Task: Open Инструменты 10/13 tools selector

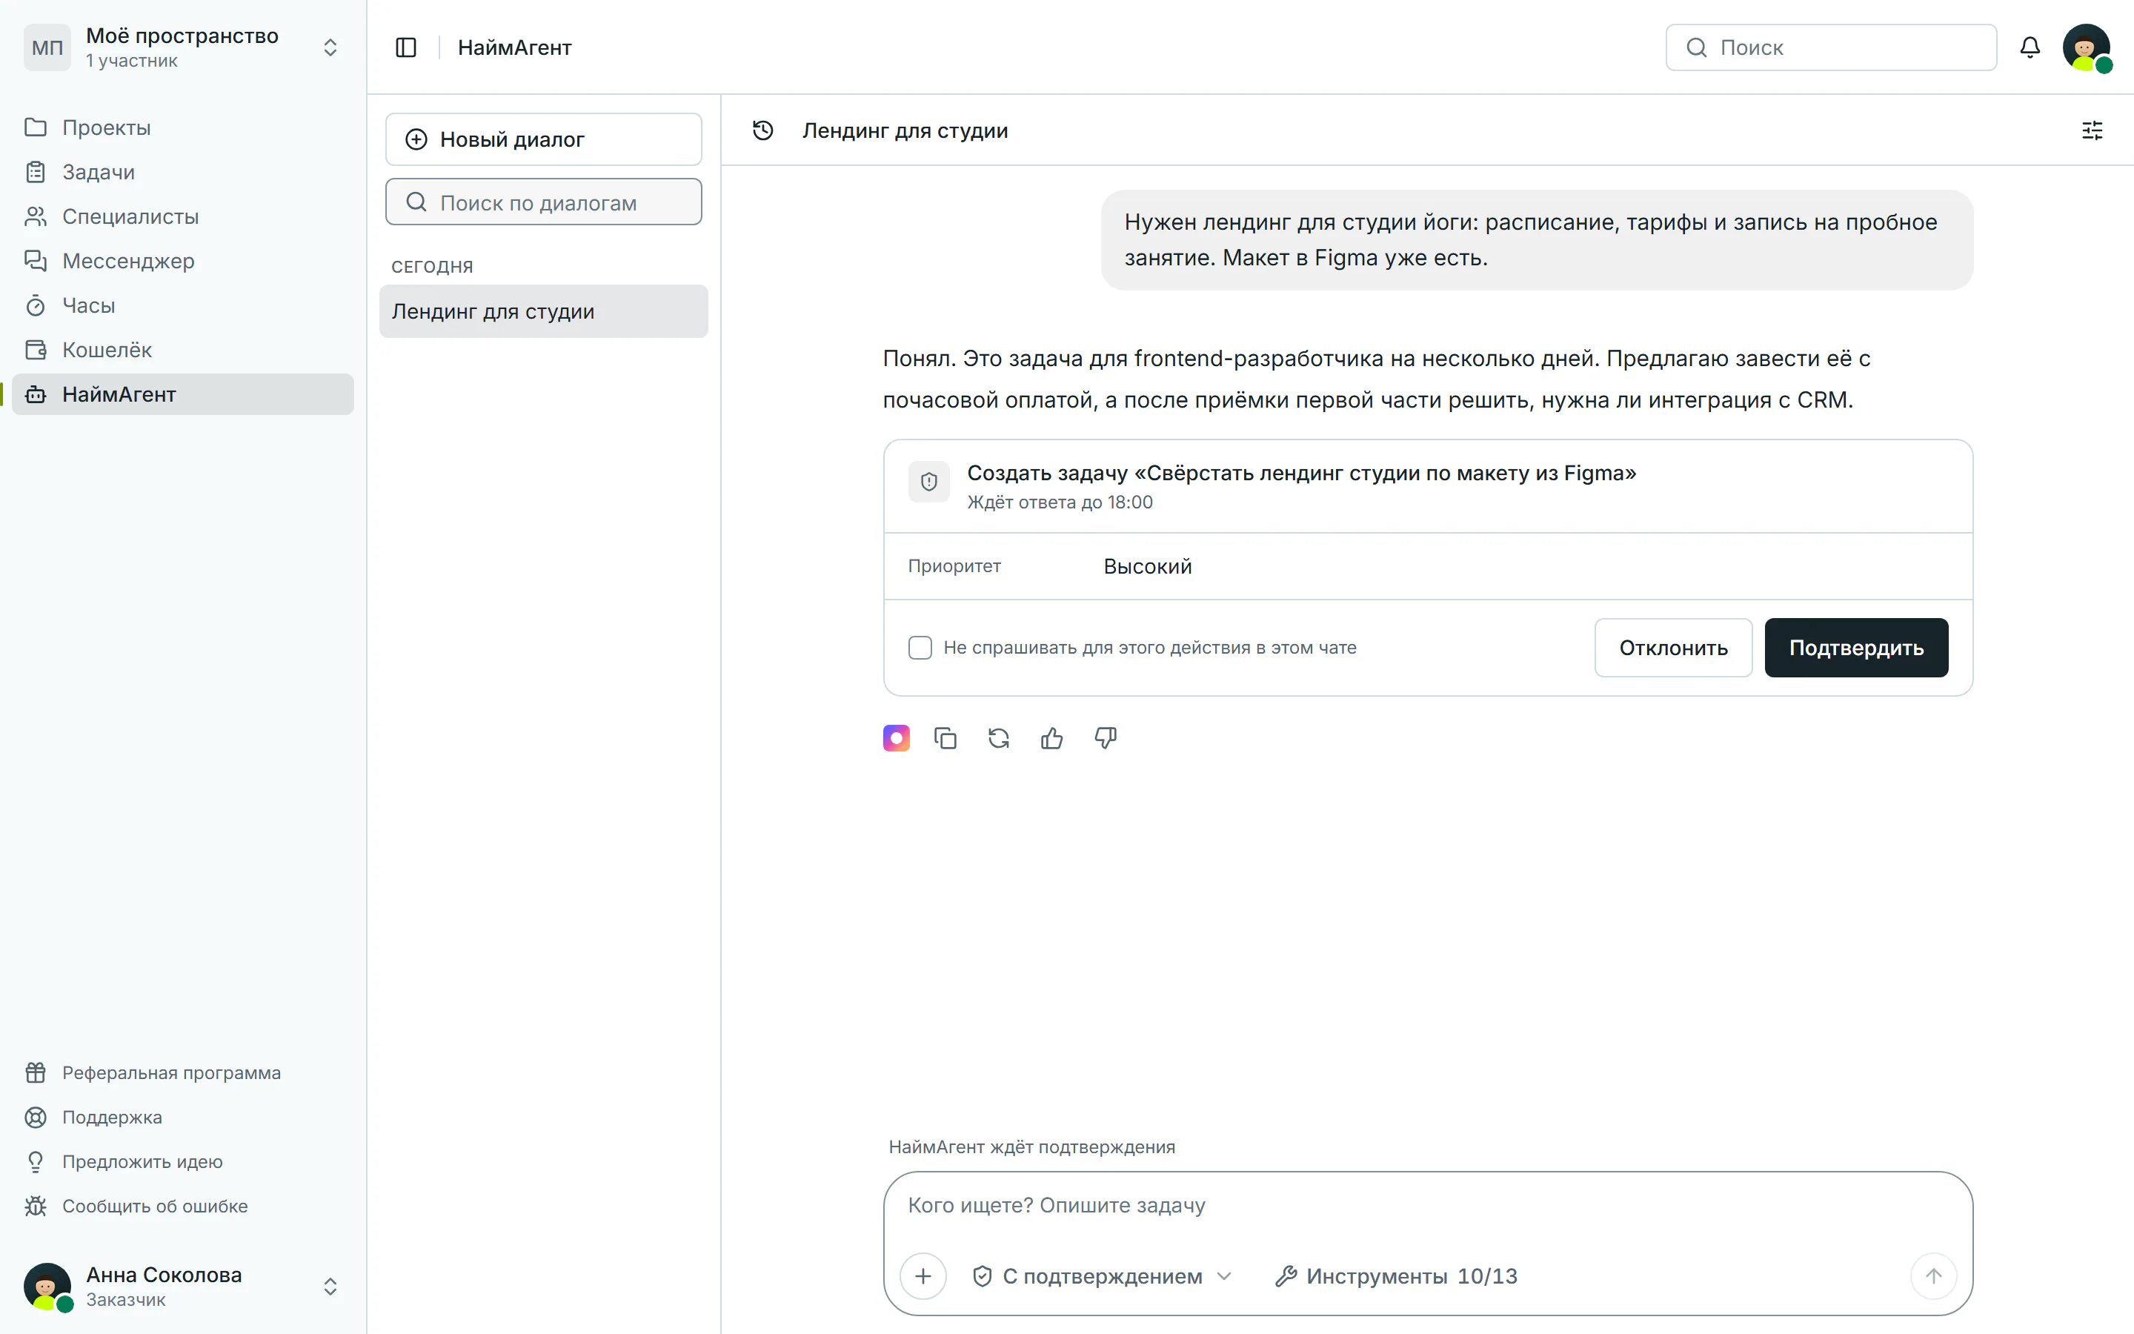Action: click(x=1396, y=1275)
